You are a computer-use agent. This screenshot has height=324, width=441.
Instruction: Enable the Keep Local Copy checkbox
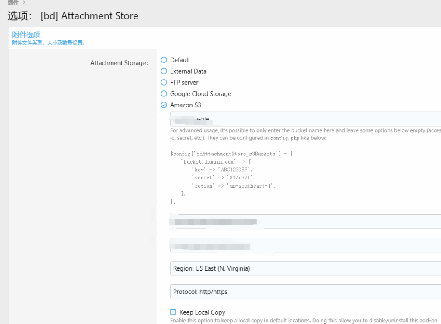coord(173,312)
